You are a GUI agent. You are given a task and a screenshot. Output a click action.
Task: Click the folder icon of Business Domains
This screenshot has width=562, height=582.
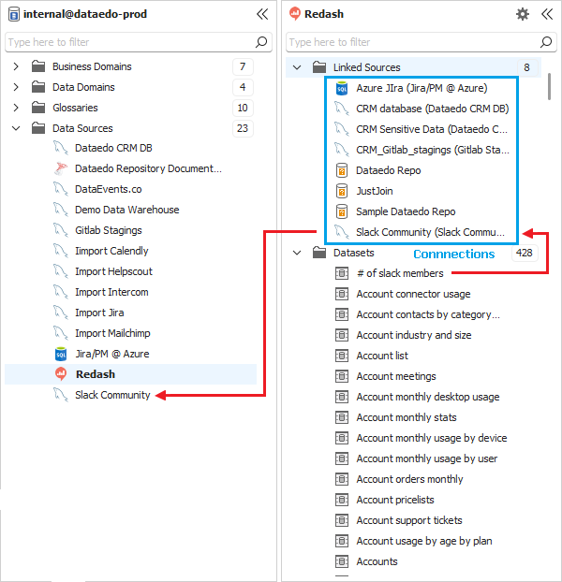(x=38, y=66)
